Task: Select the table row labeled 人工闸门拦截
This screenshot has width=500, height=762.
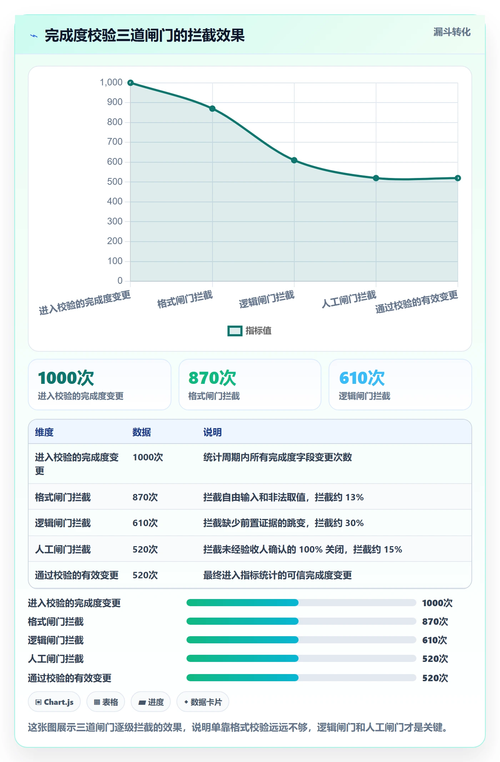Action: (250, 549)
